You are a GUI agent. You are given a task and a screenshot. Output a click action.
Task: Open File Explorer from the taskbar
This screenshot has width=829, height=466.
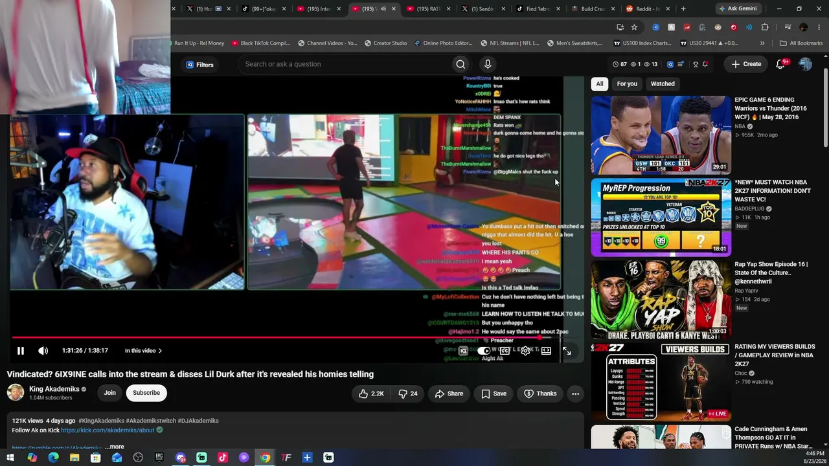[x=74, y=458]
